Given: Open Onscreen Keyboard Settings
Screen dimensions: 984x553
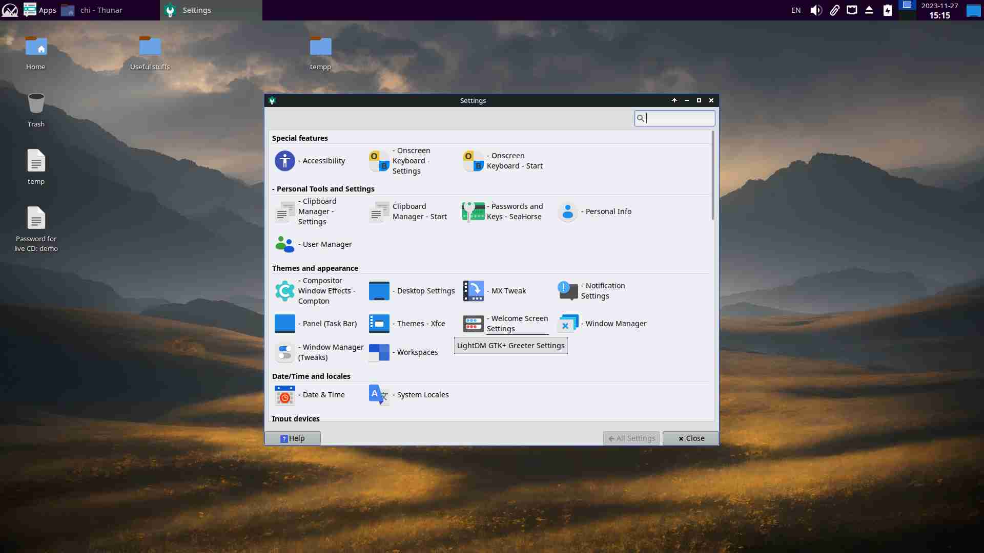Looking at the screenshot, I should point(379,161).
